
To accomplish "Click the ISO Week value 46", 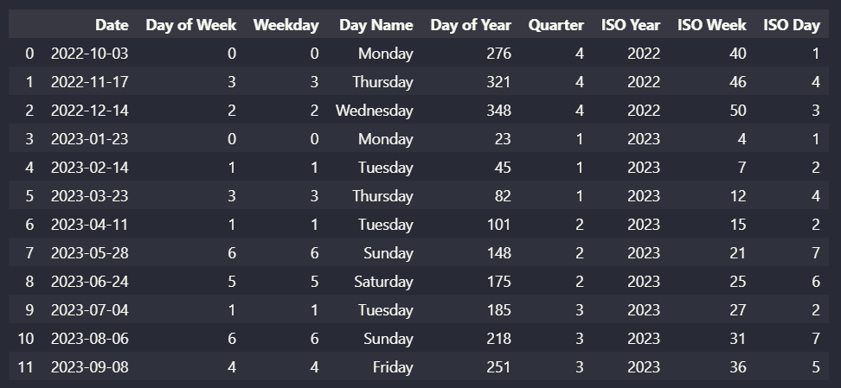I will coord(736,82).
